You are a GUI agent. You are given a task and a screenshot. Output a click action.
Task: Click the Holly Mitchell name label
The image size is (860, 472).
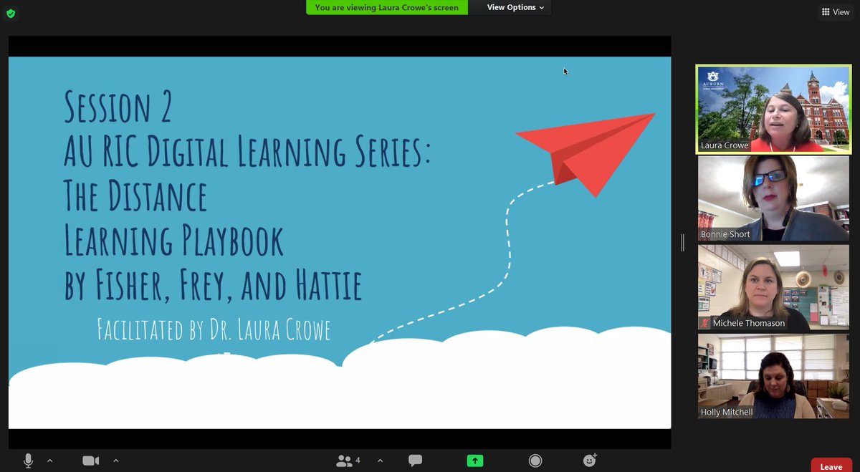727,412
